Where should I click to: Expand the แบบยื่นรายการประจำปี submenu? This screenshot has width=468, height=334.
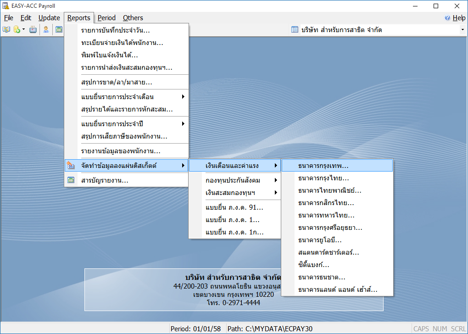183,124
